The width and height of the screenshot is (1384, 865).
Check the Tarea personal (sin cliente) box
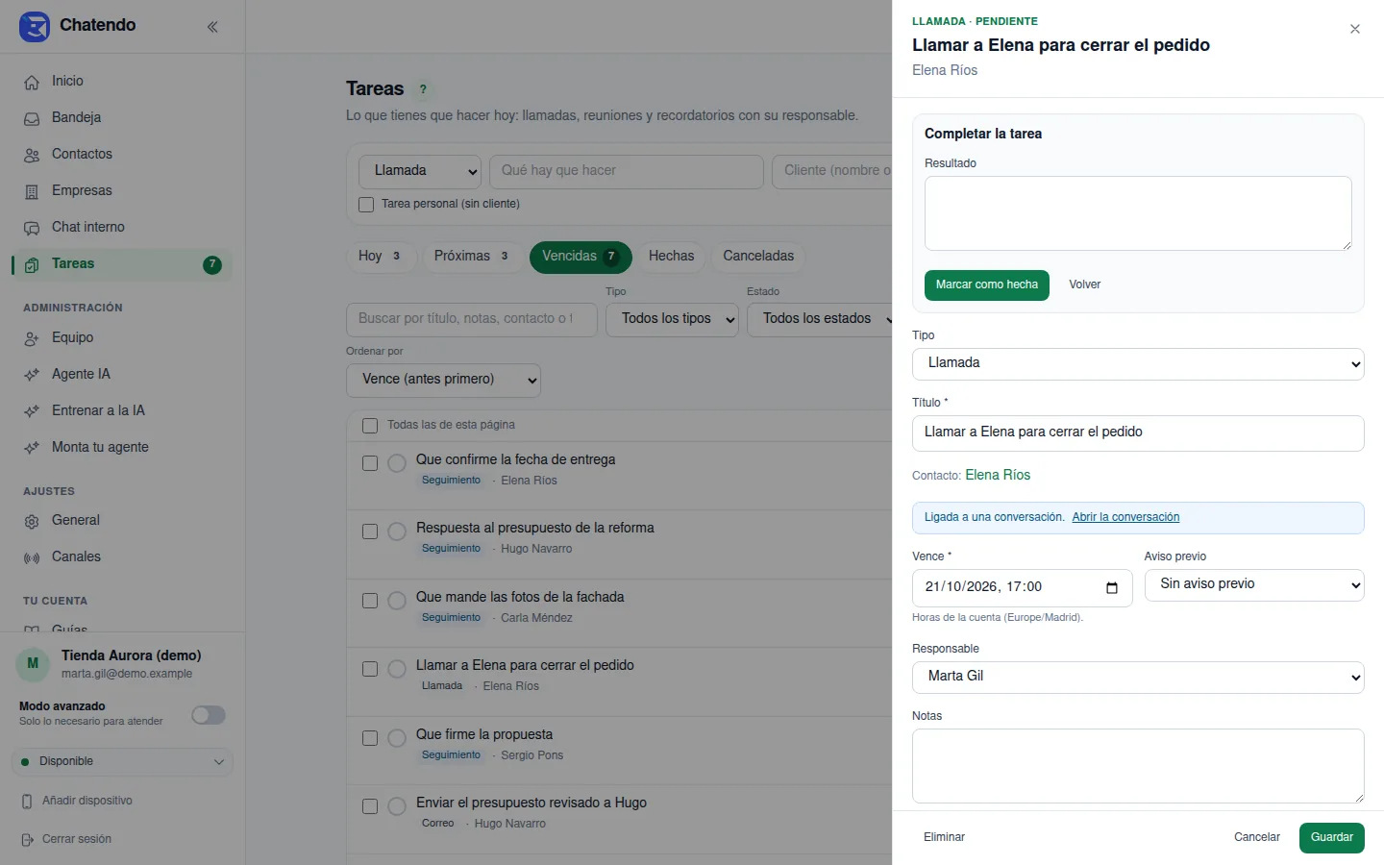(366, 204)
